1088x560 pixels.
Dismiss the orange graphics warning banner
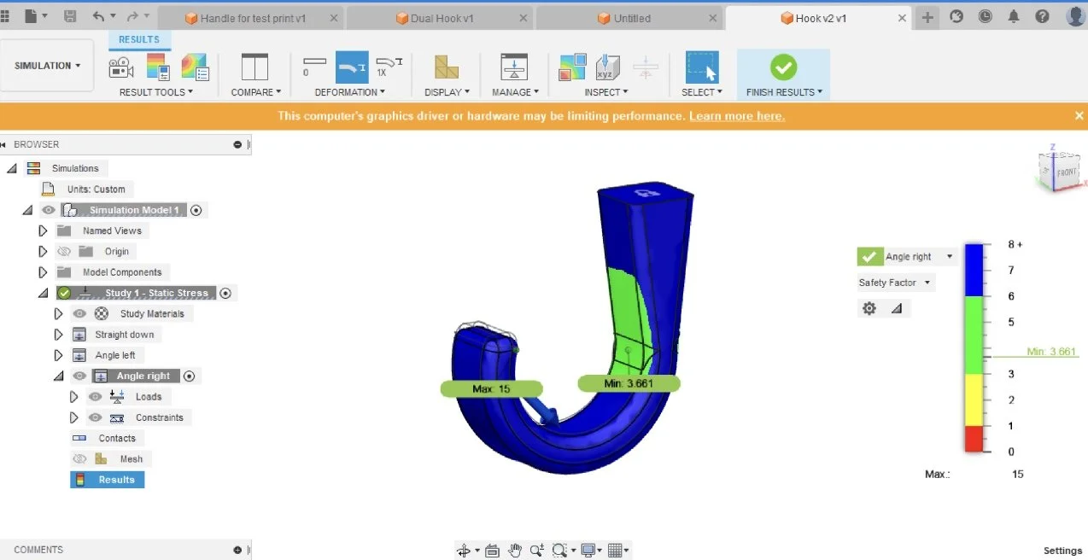[x=1079, y=115]
